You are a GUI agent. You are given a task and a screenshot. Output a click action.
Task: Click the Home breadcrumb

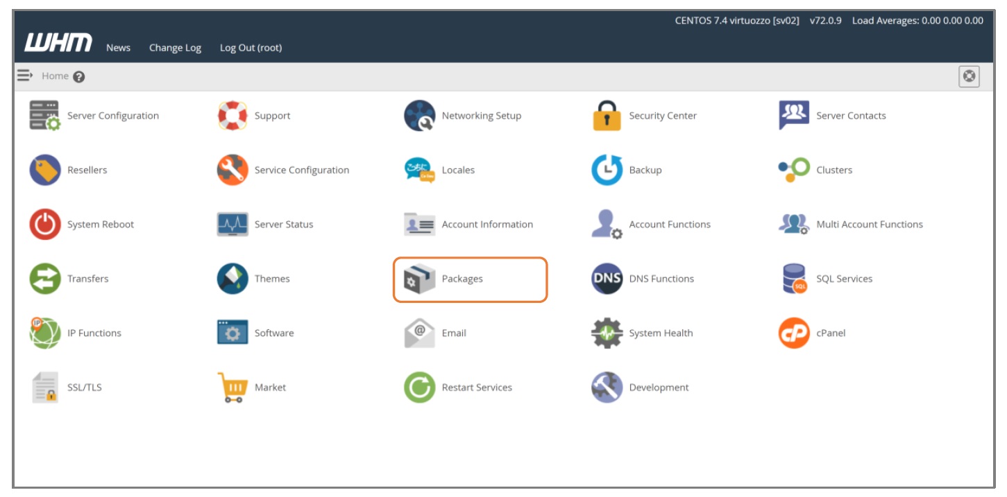55,76
